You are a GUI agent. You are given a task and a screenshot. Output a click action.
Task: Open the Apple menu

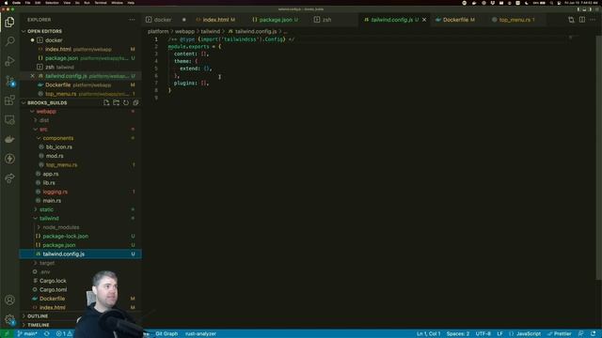click(6, 3)
